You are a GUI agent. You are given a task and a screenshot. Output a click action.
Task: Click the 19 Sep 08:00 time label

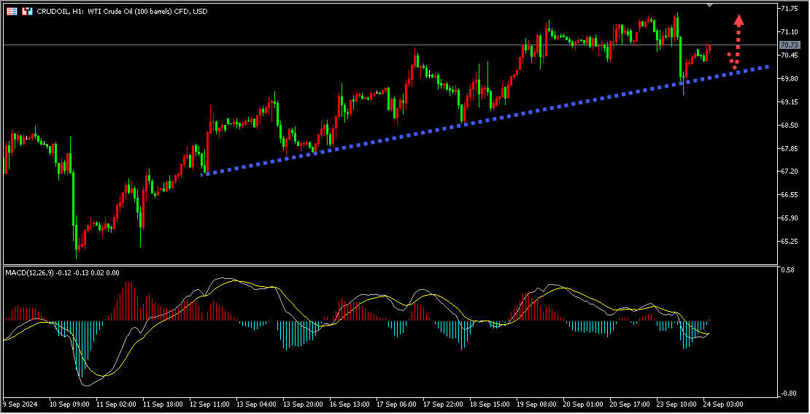(537, 405)
